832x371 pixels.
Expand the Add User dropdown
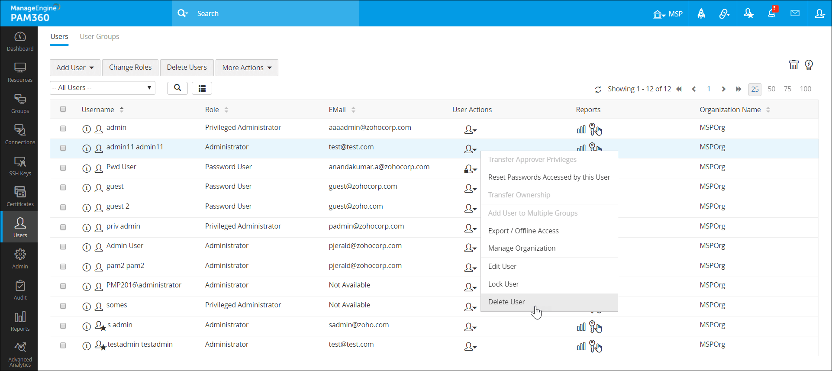point(75,68)
